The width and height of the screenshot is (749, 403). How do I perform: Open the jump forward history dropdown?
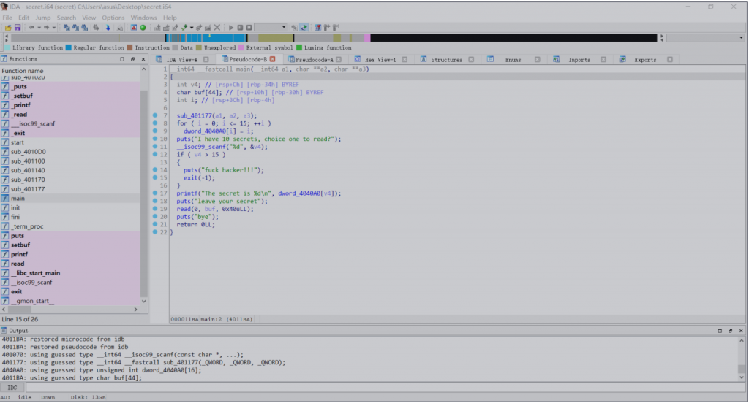pos(53,28)
